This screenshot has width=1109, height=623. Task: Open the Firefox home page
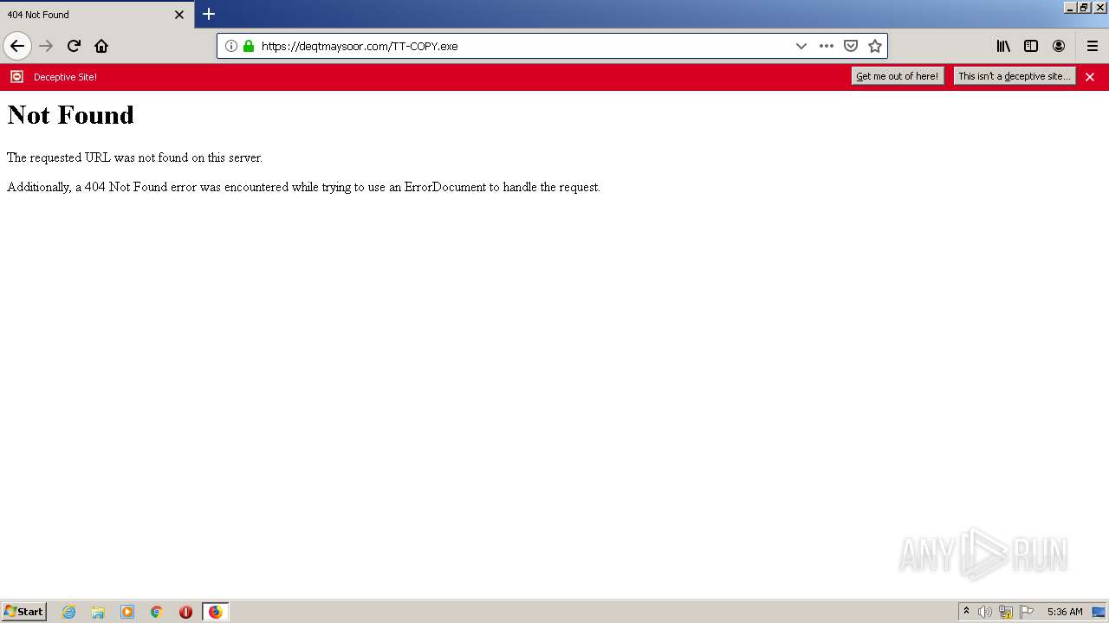[x=101, y=46]
